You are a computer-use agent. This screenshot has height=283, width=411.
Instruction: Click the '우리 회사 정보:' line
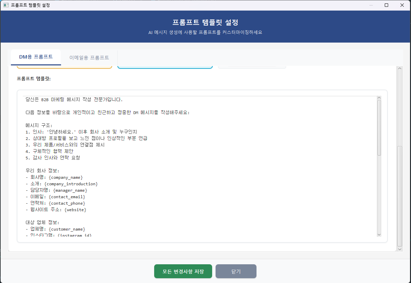click(43, 171)
